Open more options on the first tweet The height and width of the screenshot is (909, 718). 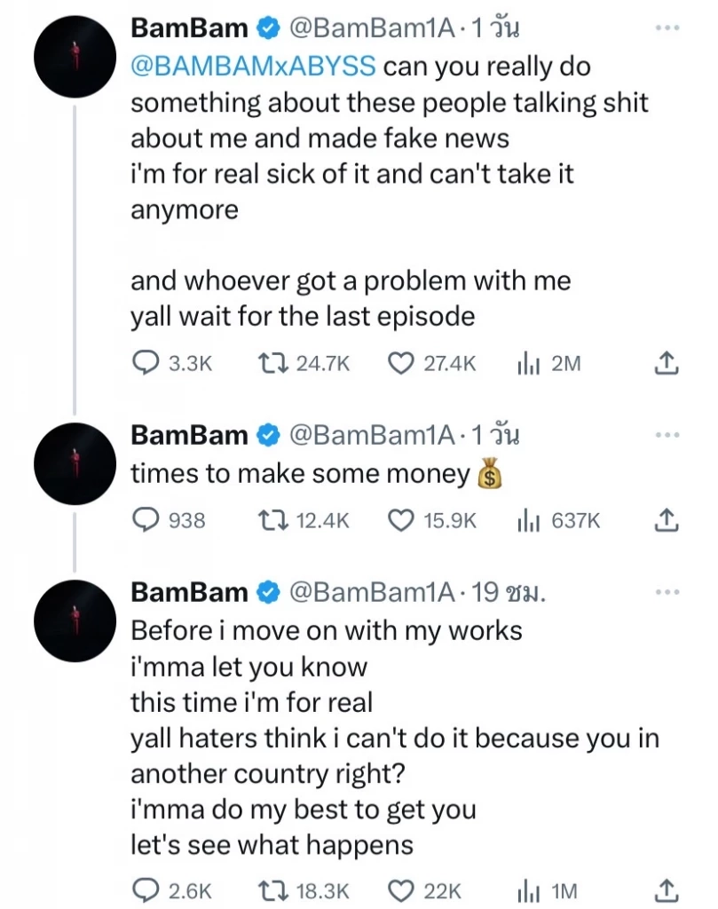tap(666, 28)
